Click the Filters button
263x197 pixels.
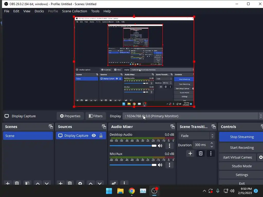[x=96, y=116]
